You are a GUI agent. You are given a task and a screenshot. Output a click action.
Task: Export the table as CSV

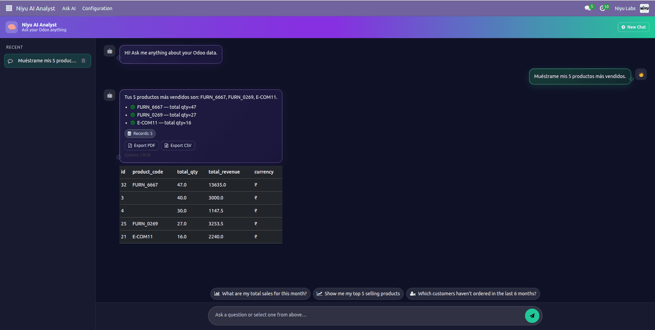point(178,145)
